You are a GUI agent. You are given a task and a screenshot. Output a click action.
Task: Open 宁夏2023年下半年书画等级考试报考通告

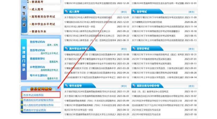(x=152, y=64)
